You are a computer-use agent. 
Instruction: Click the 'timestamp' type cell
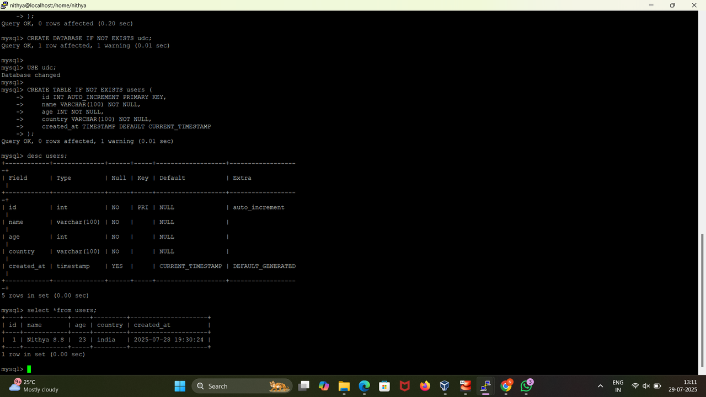(x=73, y=266)
